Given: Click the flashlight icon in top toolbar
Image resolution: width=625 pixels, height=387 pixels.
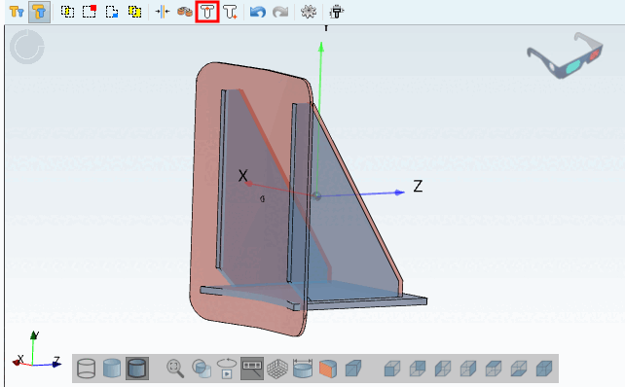Looking at the screenshot, I should [336, 12].
